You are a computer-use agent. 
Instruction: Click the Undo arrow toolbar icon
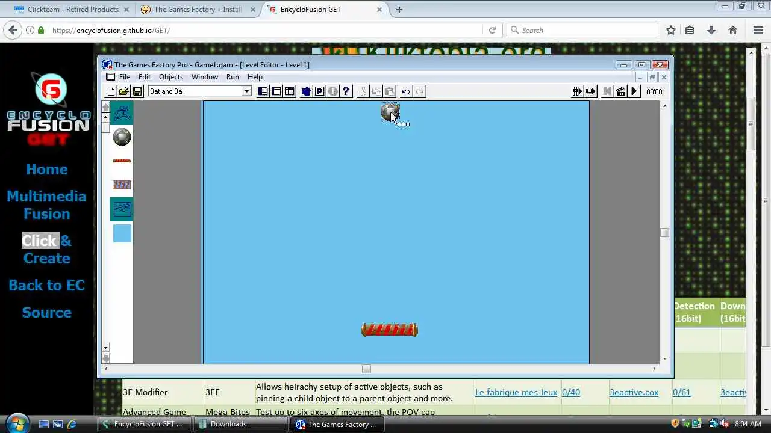coord(406,91)
